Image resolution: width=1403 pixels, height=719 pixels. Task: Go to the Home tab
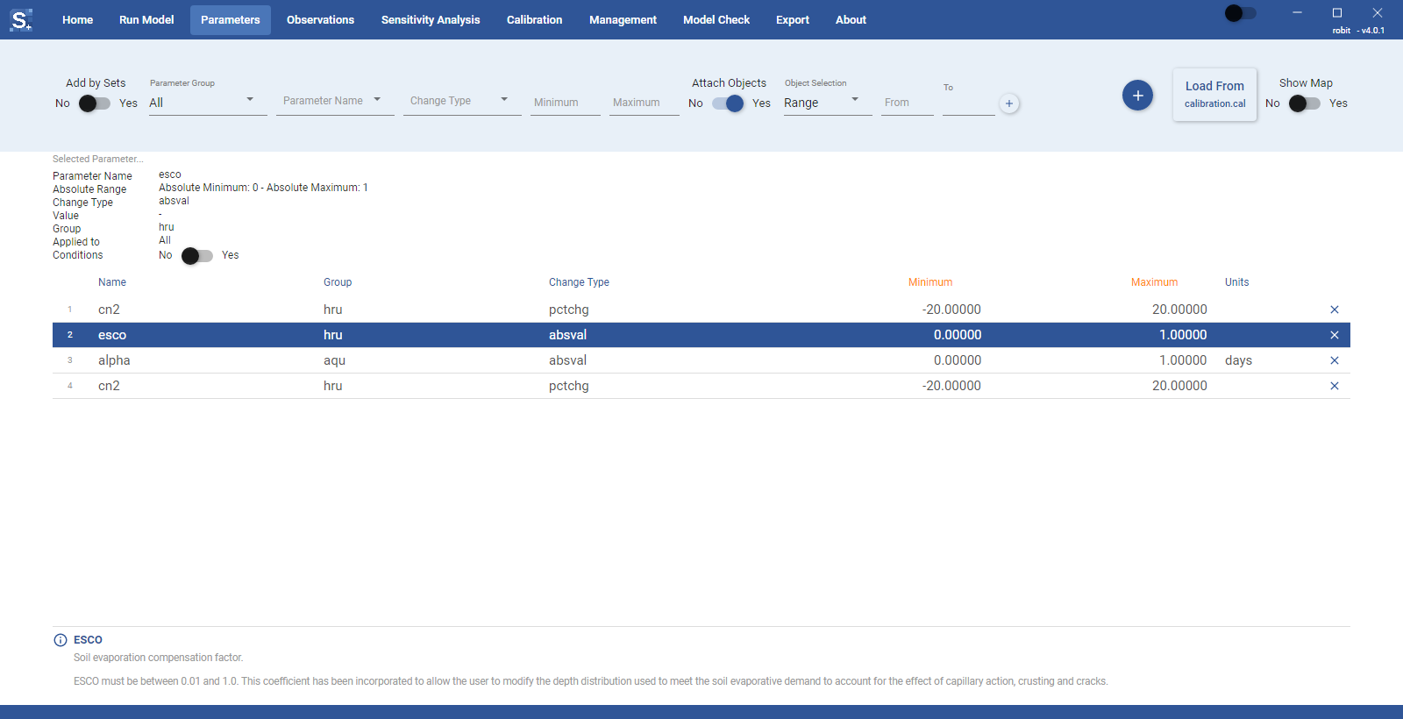click(x=77, y=19)
